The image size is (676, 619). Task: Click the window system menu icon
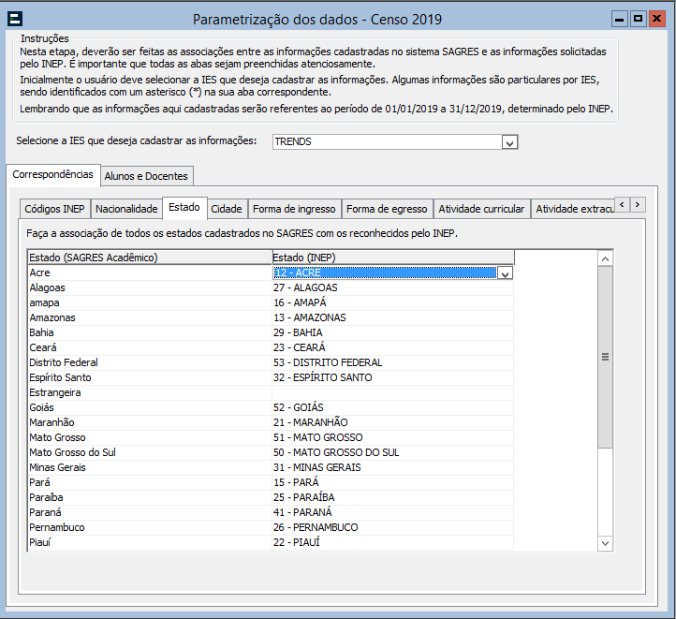click(x=16, y=19)
